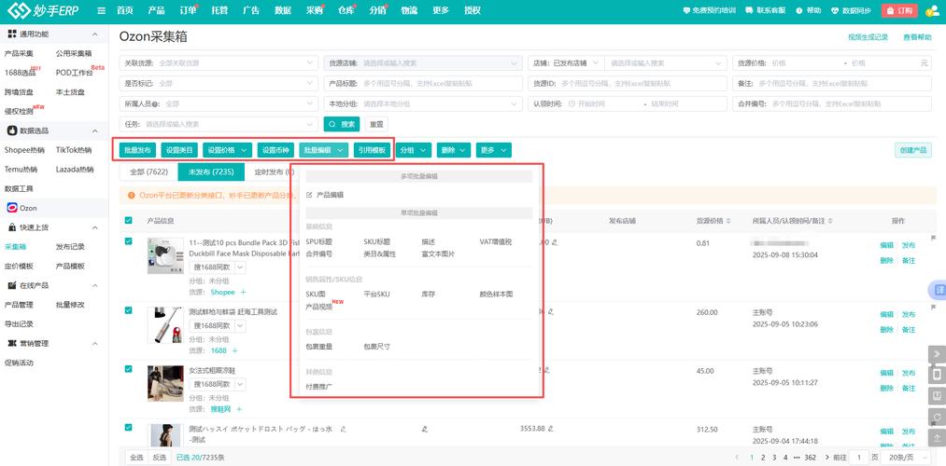Click the flag icon on first product row
The image size is (946, 466).
933,239
